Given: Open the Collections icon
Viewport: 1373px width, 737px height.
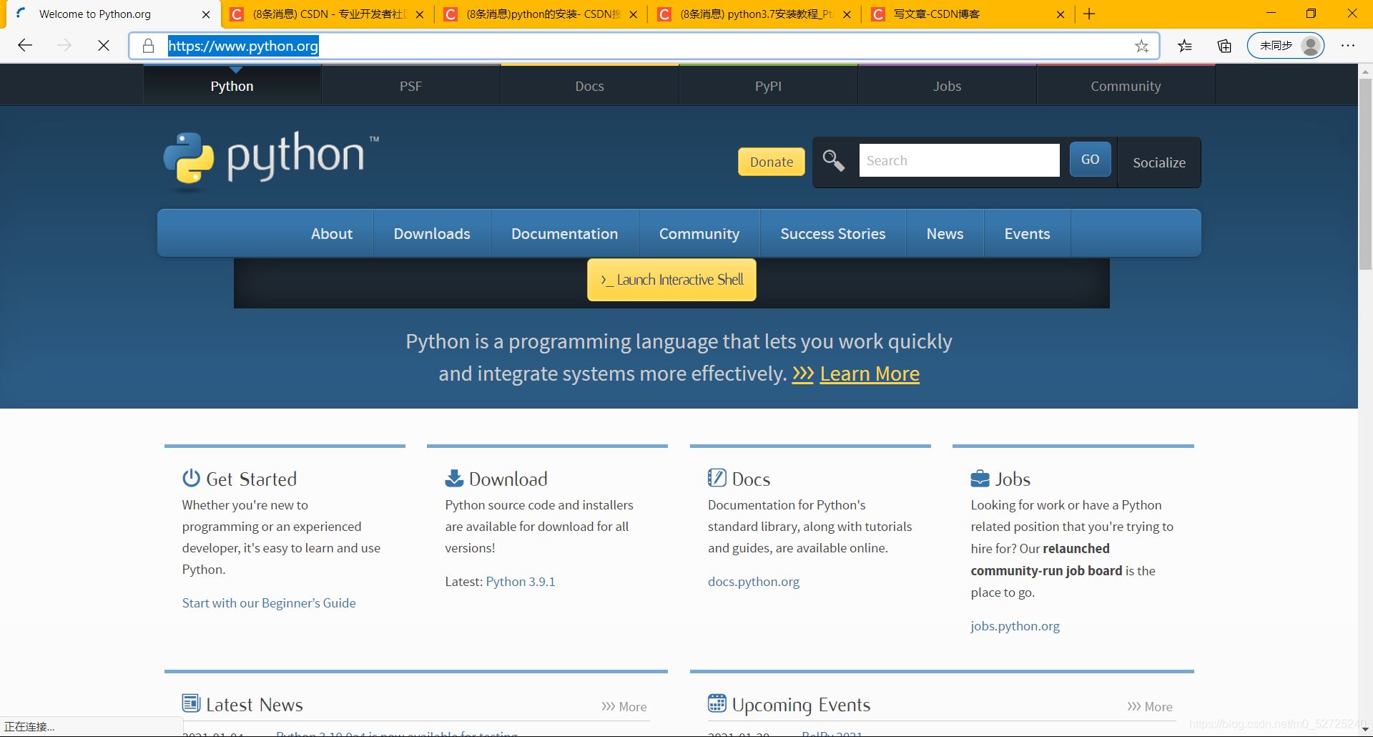Looking at the screenshot, I should click(x=1224, y=46).
